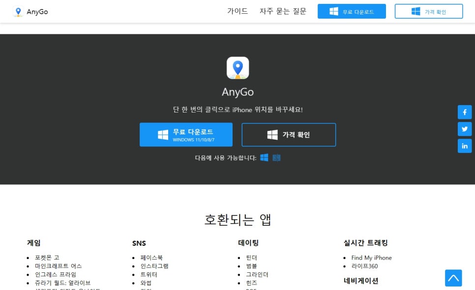
Task: Click the 힌즈 list item
Action: coord(251,283)
